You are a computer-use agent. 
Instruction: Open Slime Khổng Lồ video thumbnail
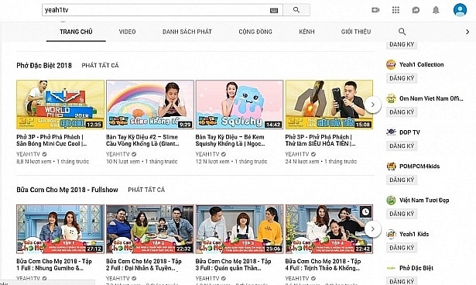click(150, 105)
